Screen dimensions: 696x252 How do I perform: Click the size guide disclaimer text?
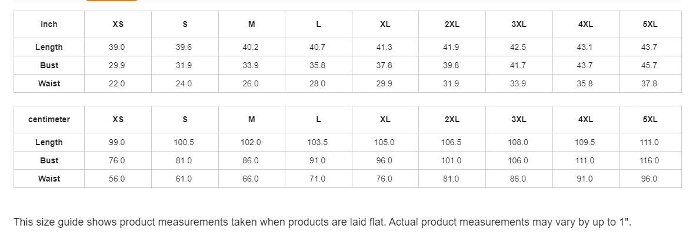click(x=322, y=222)
